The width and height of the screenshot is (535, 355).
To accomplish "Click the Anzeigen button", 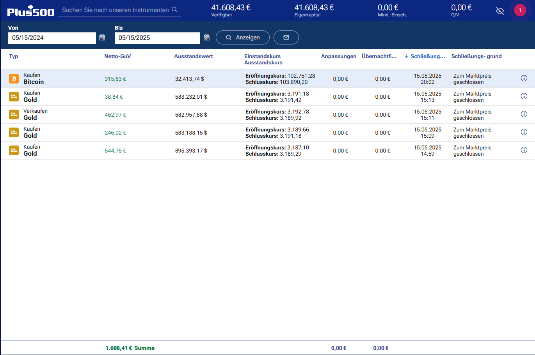I will tap(243, 37).
